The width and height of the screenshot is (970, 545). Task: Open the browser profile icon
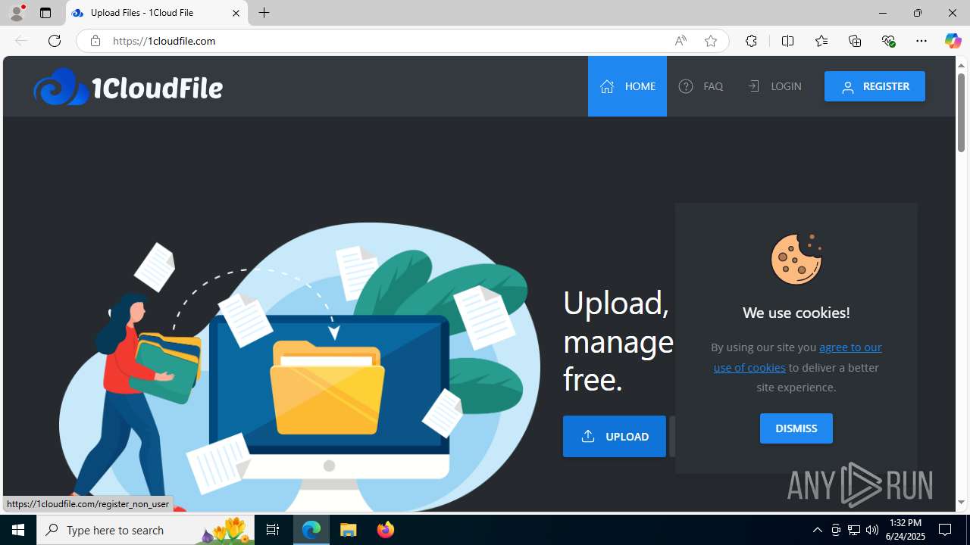coord(17,13)
